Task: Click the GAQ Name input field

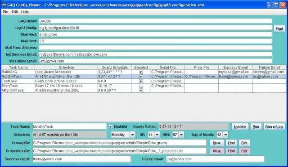Action: click(155, 21)
